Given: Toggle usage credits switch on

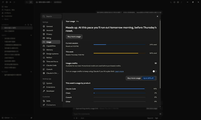Looking at the screenshot, I should point(154,71).
